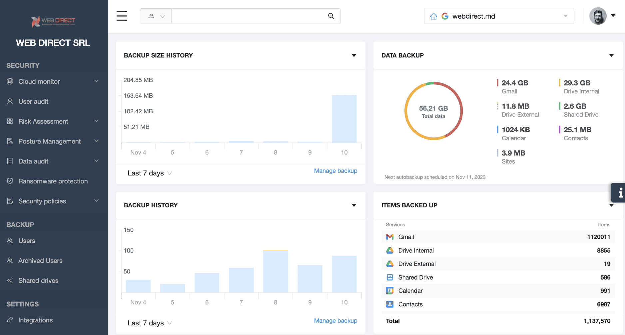This screenshot has width=625, height=335.
Task: Collapse the Data Backup panel arrow
Action: pyautogui.click(x=611, y=56)
